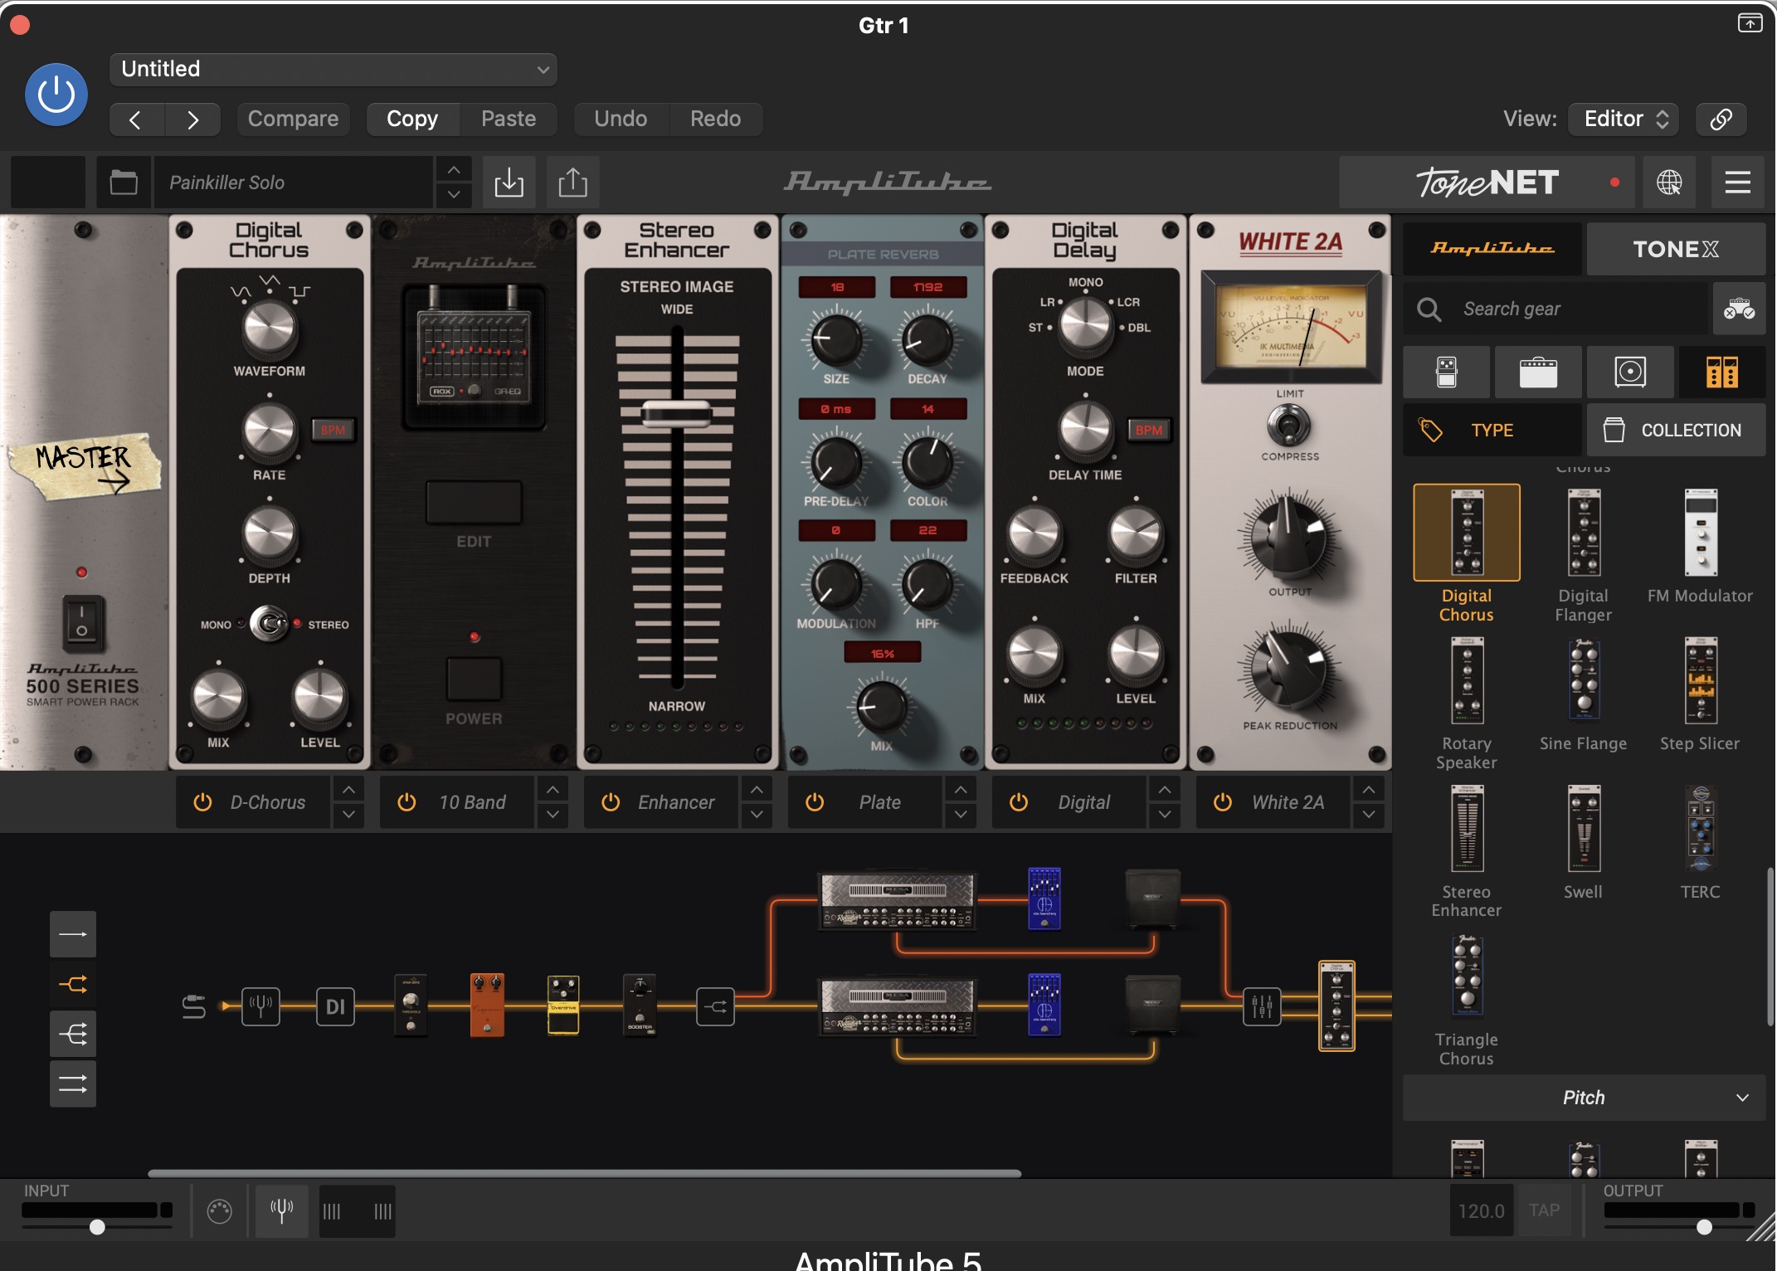The height and width of the screenshot is (1271, 1777).
Task: Toggle the Plate reverb slot power
Action: (815, 802)
